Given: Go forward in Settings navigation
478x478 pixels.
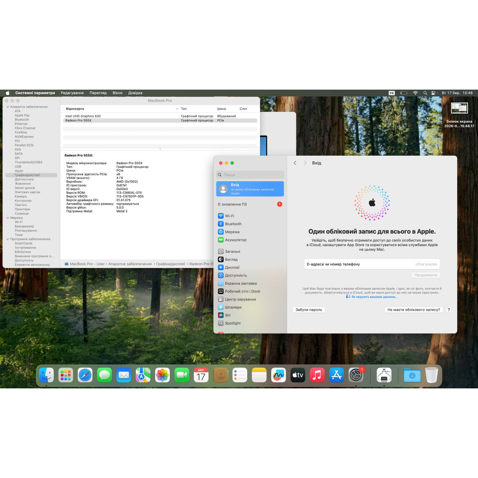Looking at the screenshot, I should pyautogui.click(x=305, y=163).
